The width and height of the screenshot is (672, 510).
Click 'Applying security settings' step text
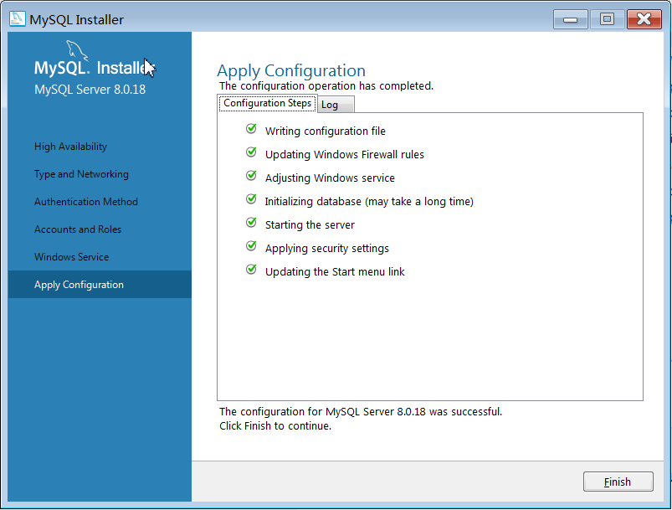(x=327, y=249)
